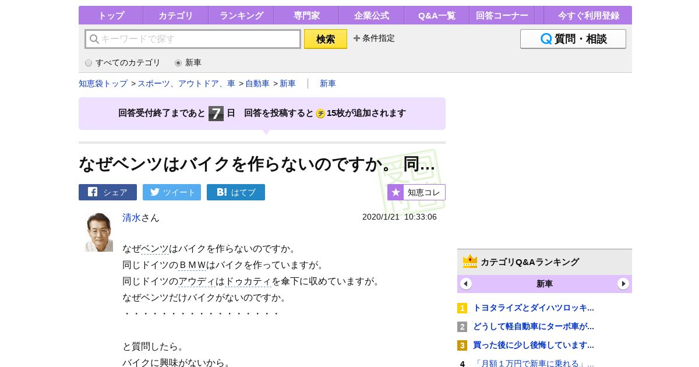The image size is (699, 367).
Task: Share on Facebook with シェア button
Action: coord(108,192)
